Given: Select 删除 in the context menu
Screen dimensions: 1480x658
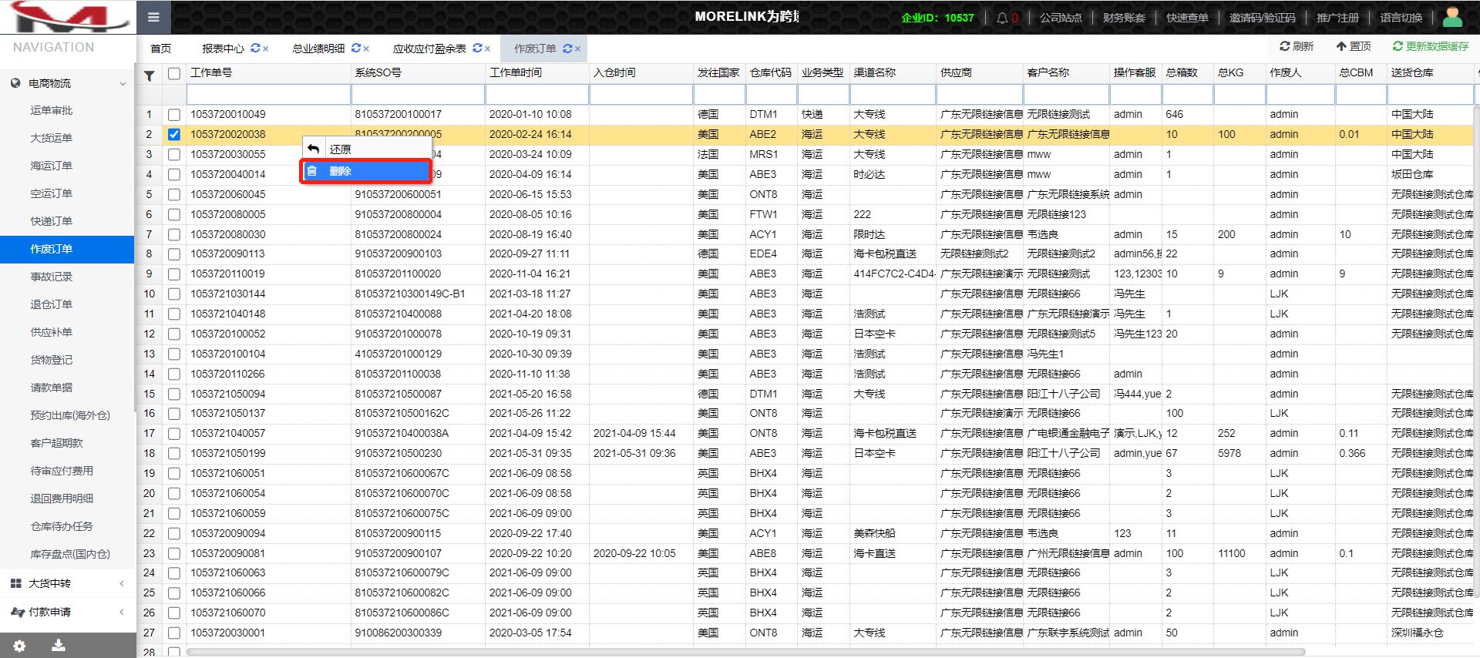Looking at the screenshot, I should [365, 171].
